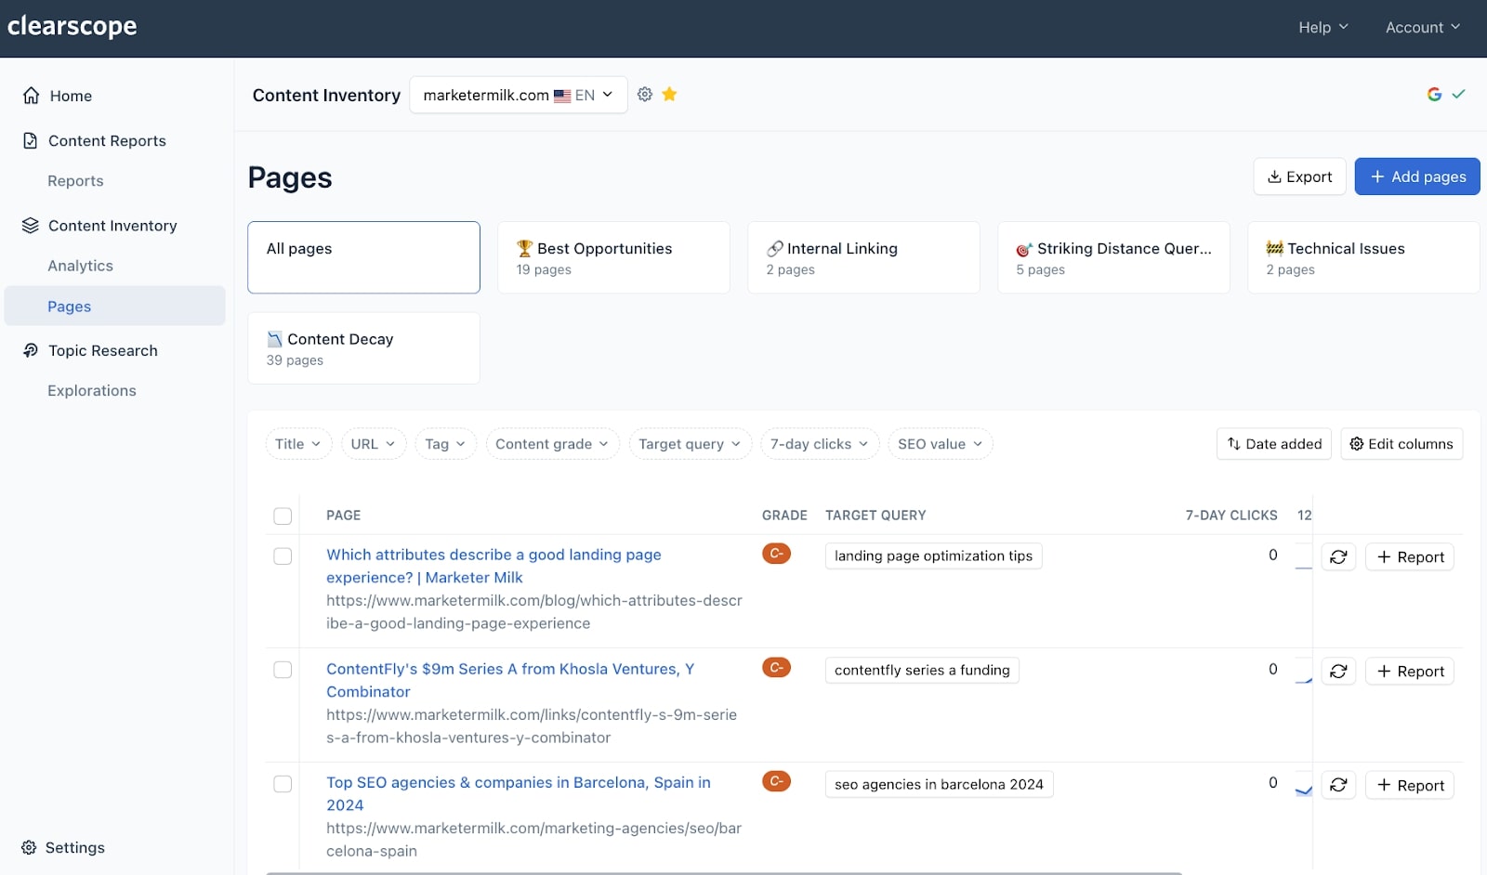The image size is (1487, 875).
Task: Click the 7-DAY CLICKS column header
Action: (x=1230, y=516)
